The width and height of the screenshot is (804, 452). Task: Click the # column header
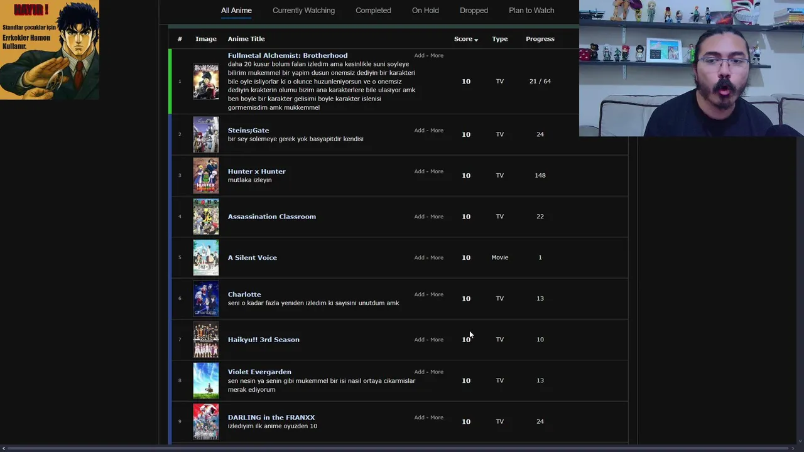(180, 39)
